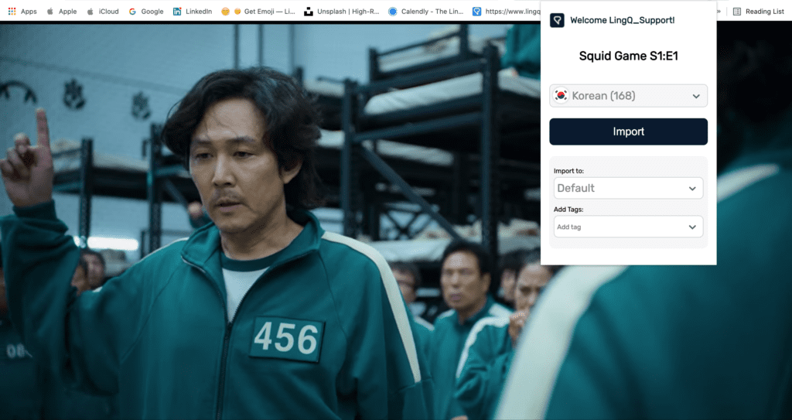Expand the Add tag dropdown arrow
792x420 pixels.
pyautogui.click(x=692, y=227)
